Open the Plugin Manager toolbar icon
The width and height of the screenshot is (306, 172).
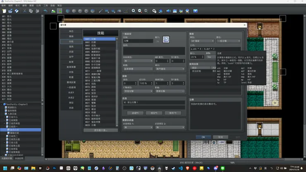click(x=160, y=11)
